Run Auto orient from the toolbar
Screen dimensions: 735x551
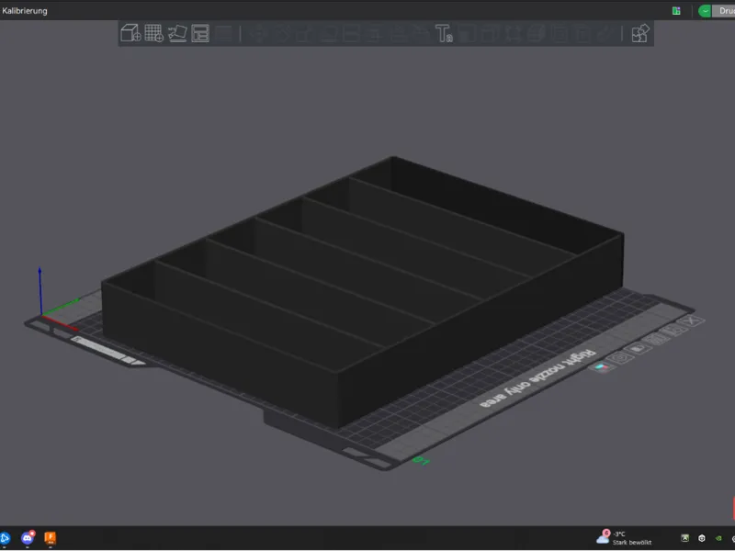tap(177, 33)
